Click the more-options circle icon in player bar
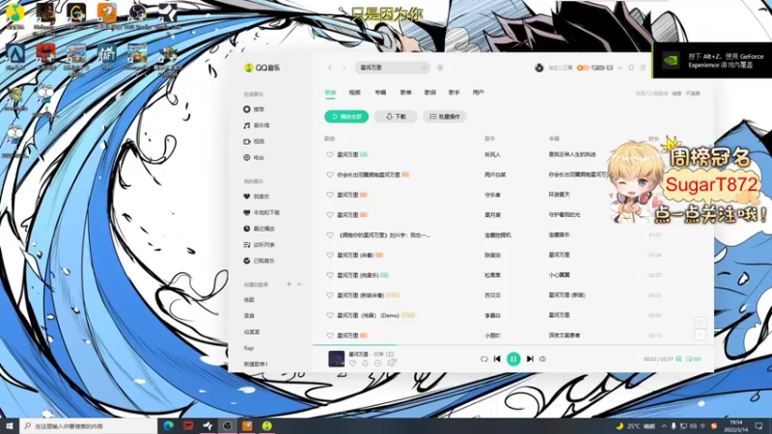This screenshot has height=434, width=772. point(377,364)
